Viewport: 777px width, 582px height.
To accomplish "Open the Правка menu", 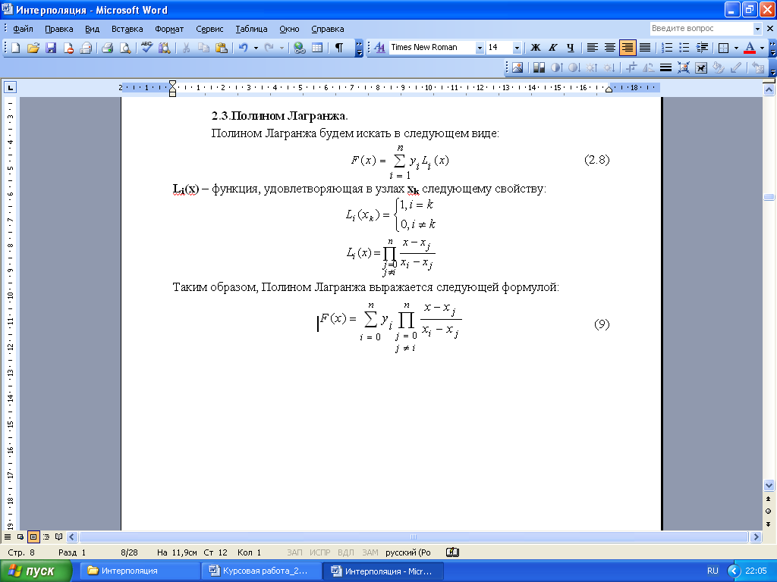I will 59,29.
